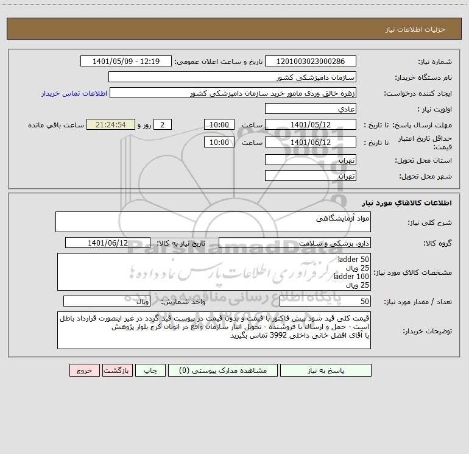Click the item specifications box with ladder 50
Screen dimensions: 469x454
pyautogui.click(x=214, y=272)
